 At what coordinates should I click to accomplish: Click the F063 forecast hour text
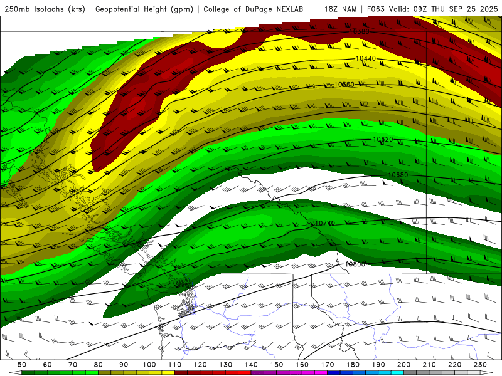point(376,9)
